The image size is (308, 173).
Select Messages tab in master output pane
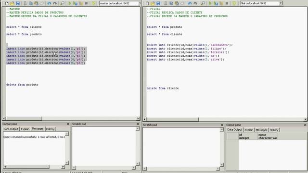click(x=38, y=129)
